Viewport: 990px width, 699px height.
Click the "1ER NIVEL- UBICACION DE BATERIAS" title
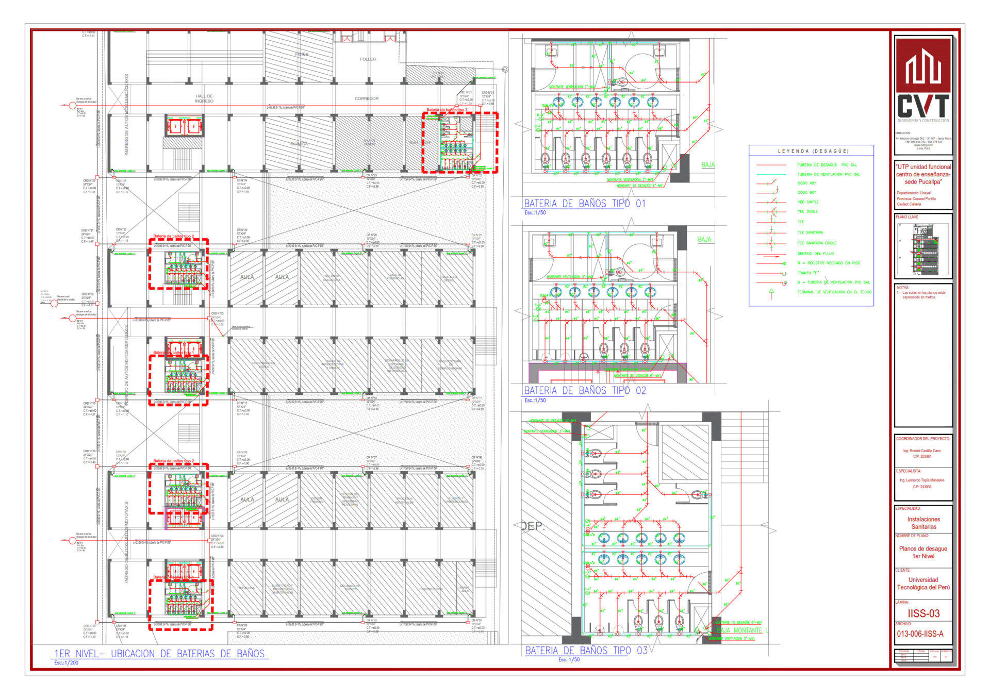160,654
